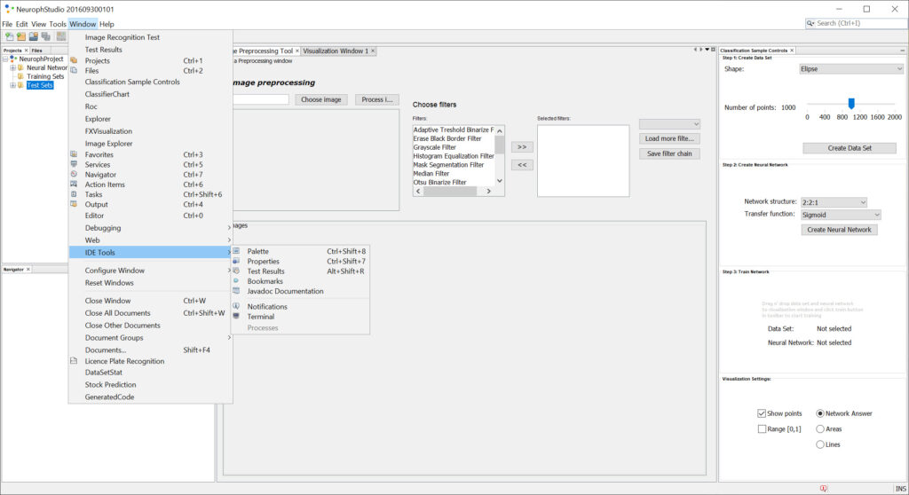Click the Create Neural Network button
909x495 pixels.
pyautogui.click(x=840, y=230)
